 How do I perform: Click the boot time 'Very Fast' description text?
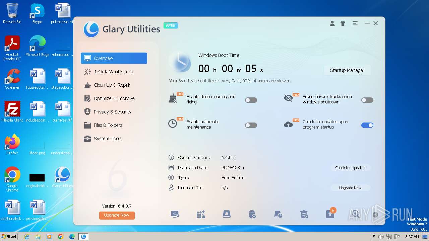[x=230, y=81]
